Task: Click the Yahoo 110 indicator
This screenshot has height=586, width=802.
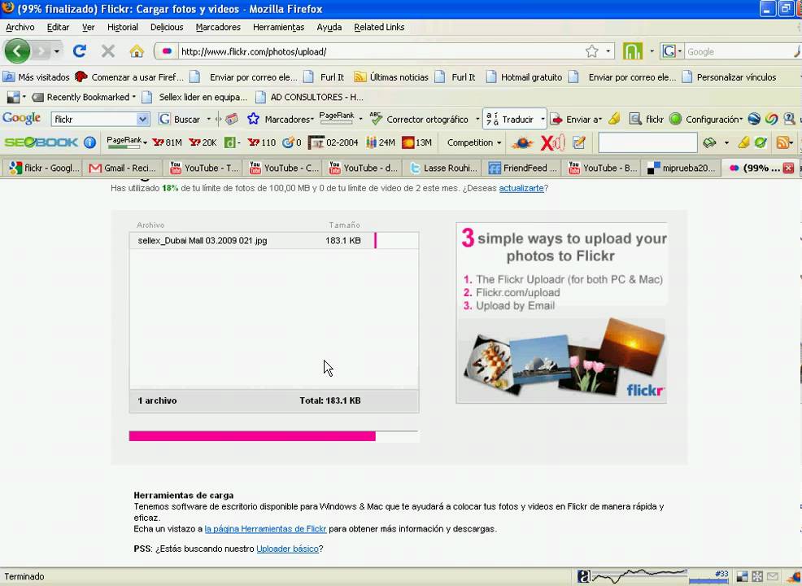Action: point(261,142)
